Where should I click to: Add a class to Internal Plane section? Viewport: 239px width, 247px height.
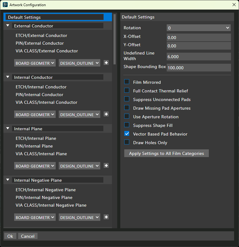(106, 166)
